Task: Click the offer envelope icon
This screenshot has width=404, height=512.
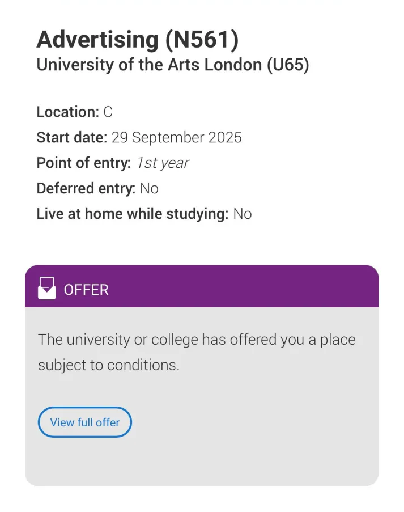Action: point(47,288)
